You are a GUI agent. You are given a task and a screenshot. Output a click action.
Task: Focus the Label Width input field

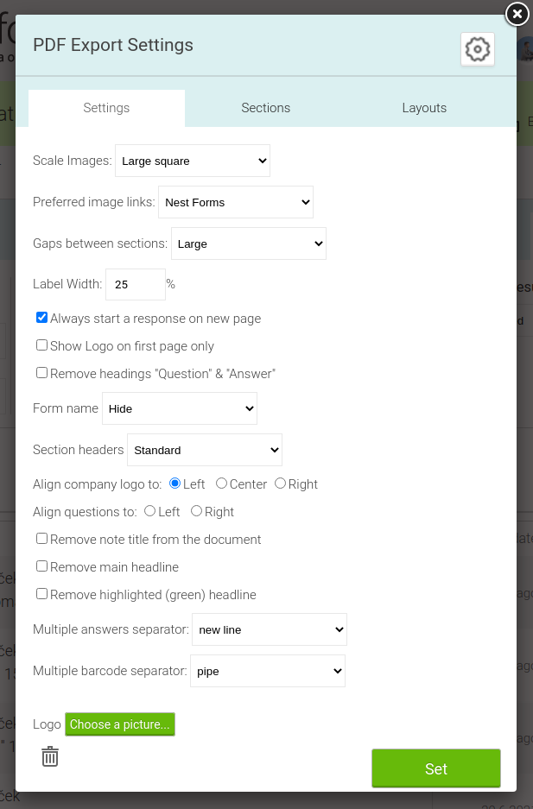coord(135,284)
